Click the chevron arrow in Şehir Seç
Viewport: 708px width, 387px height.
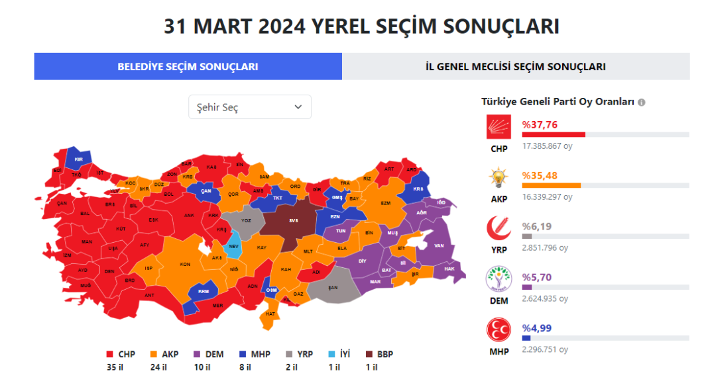click(x=298, y=107)
